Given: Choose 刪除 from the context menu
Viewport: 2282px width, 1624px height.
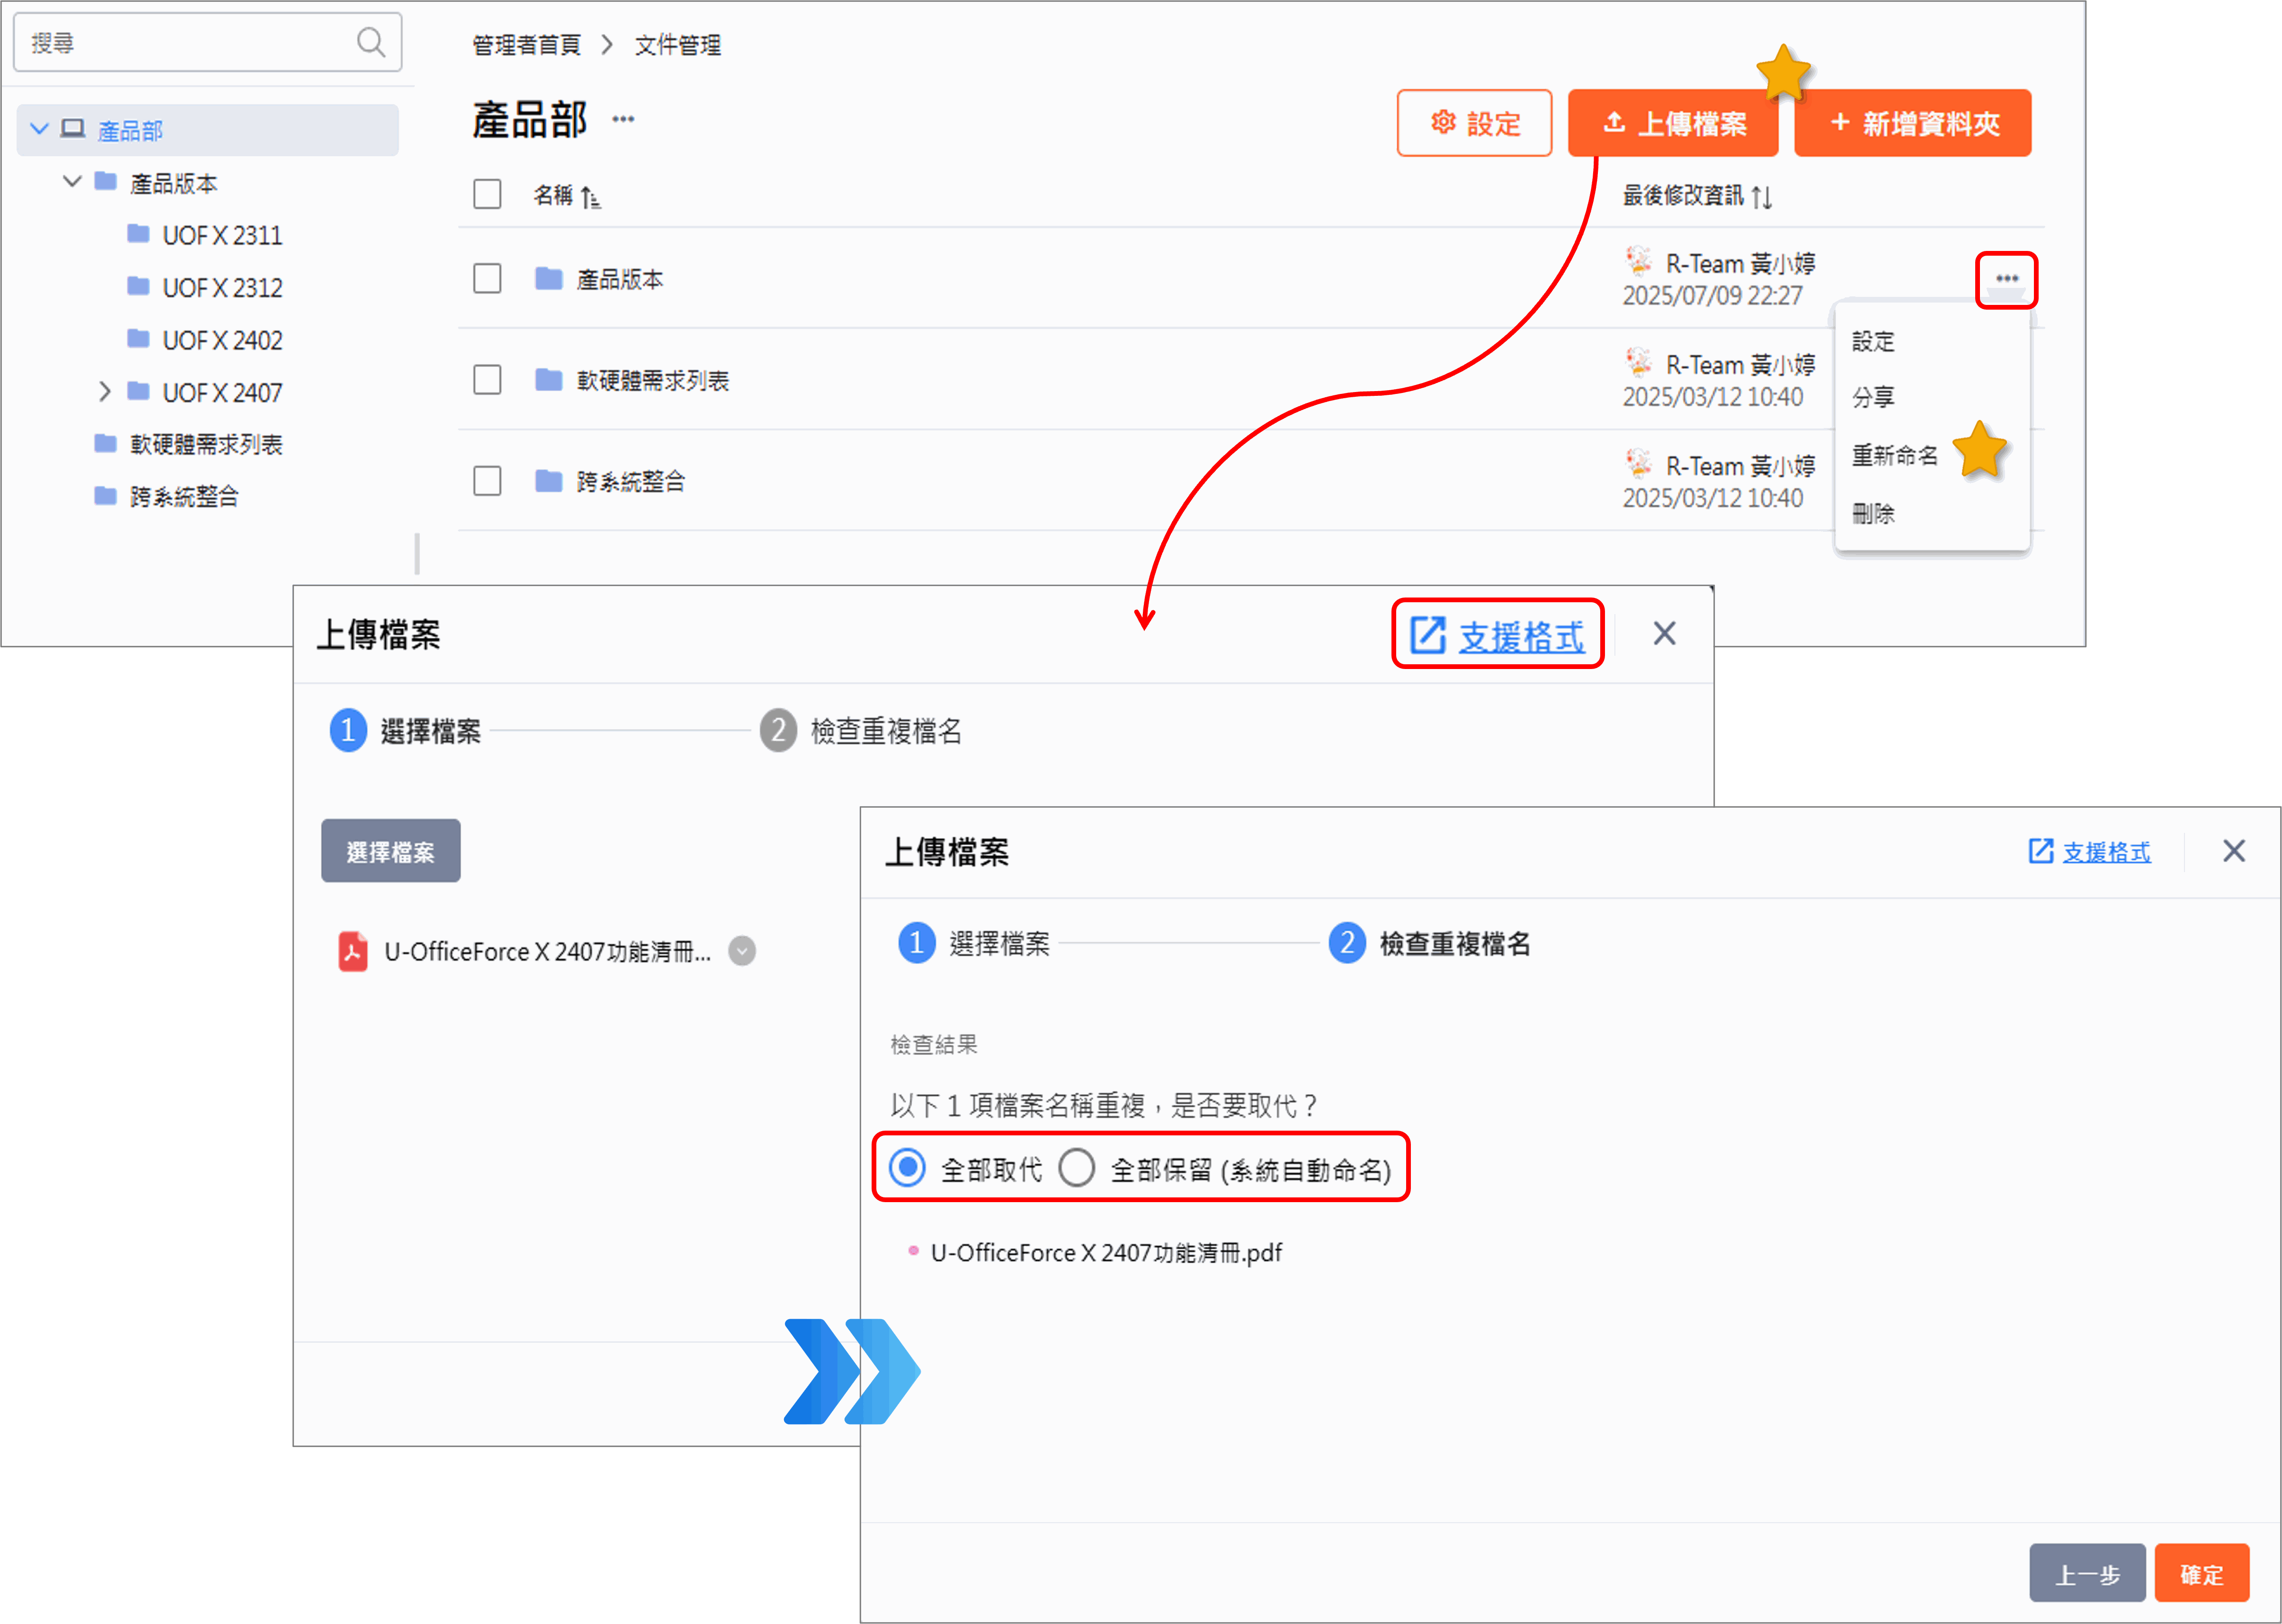Looking at the screenshot, I should point(1873,514).
